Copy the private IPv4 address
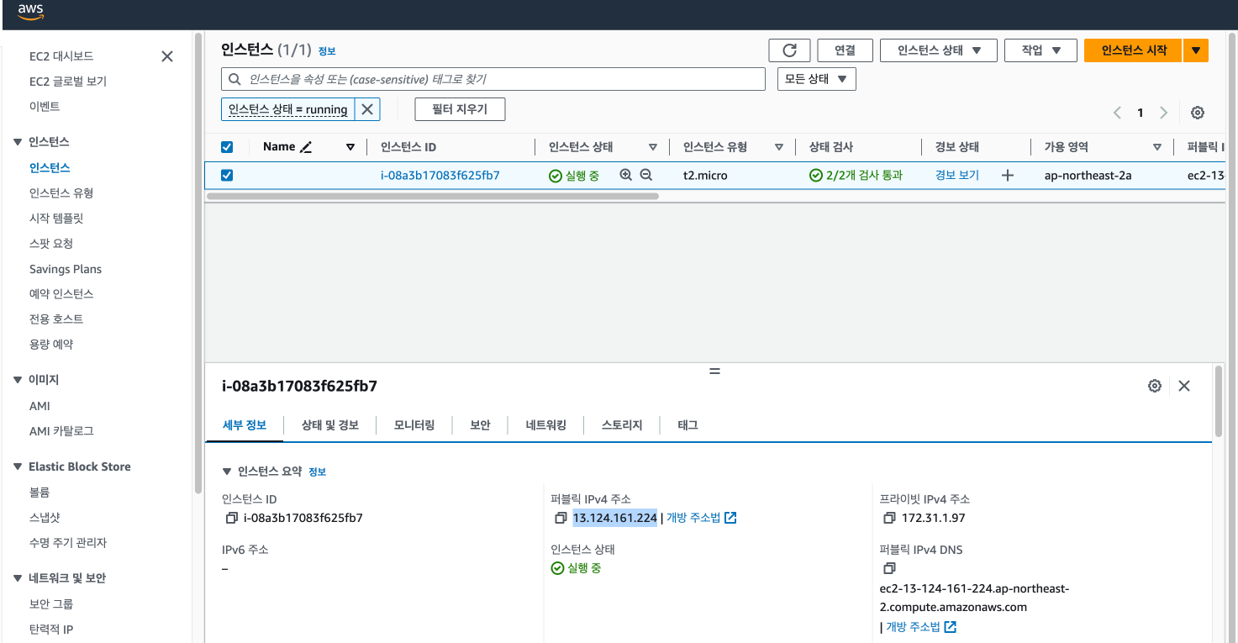The image size is (1238, 643). pos(889,519)
